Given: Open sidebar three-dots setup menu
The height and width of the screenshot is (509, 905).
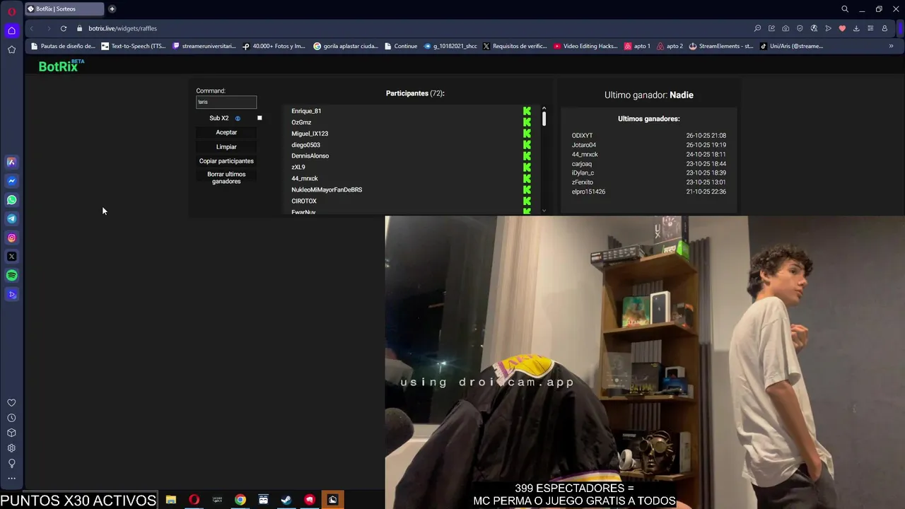Looking at the screenshot, I should [11, 479].
